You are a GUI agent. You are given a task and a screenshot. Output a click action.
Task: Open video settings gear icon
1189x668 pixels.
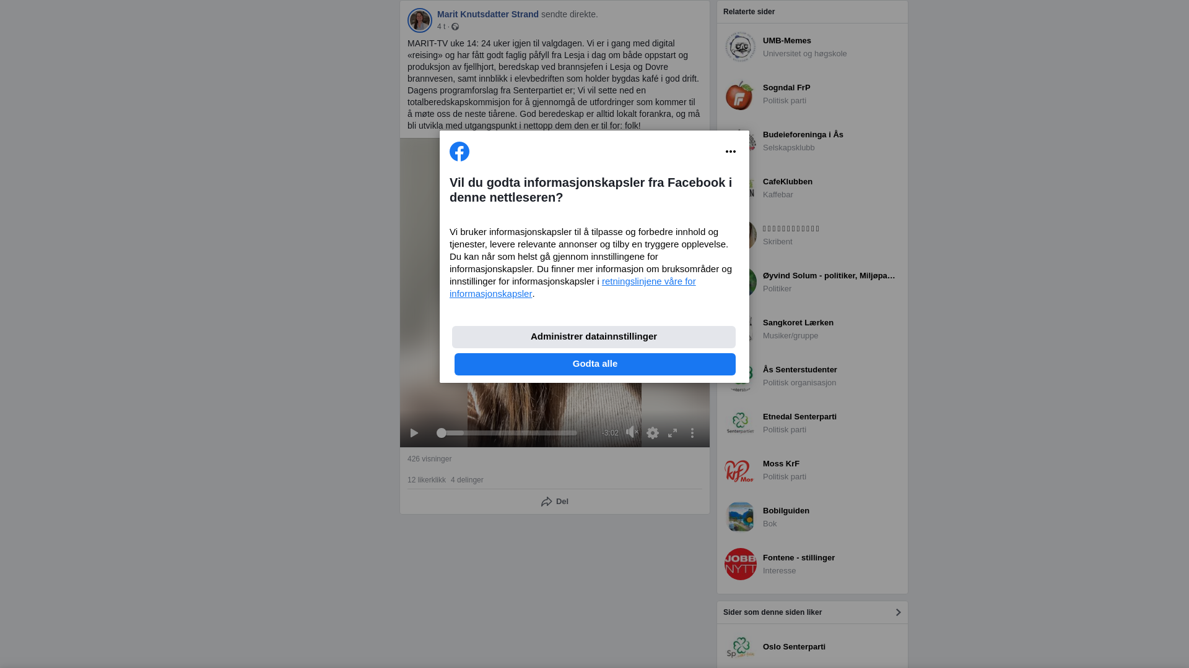653,433
